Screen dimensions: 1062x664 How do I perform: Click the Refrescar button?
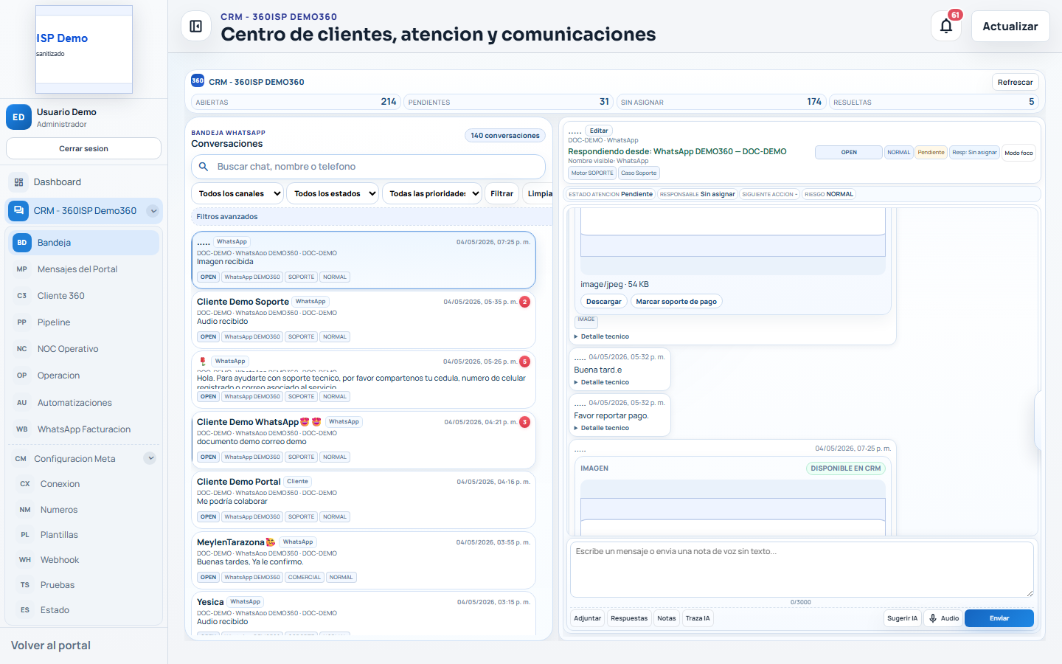1015,82
